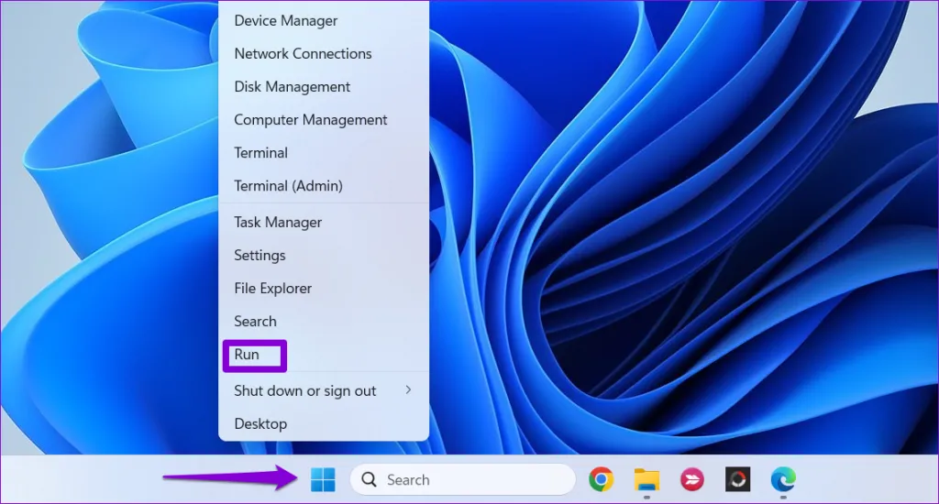
Task: Launch the red round arrow app in taskbar
Action: tap(692, 479)
